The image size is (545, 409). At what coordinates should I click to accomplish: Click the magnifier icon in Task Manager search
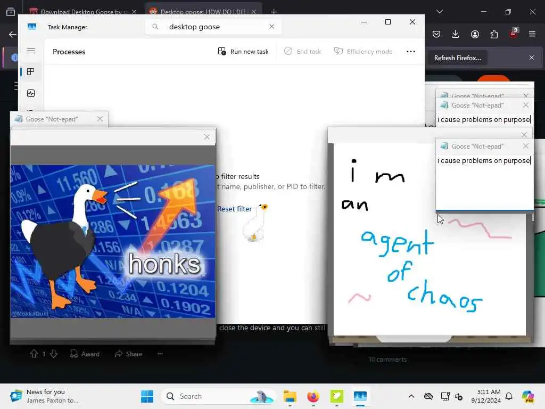tap(155, 27)
